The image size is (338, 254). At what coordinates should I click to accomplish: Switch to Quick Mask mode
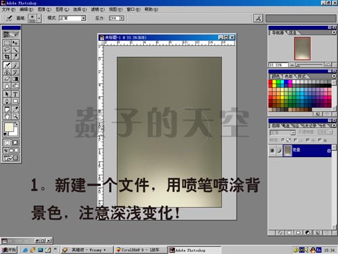[x=15, y=143]
